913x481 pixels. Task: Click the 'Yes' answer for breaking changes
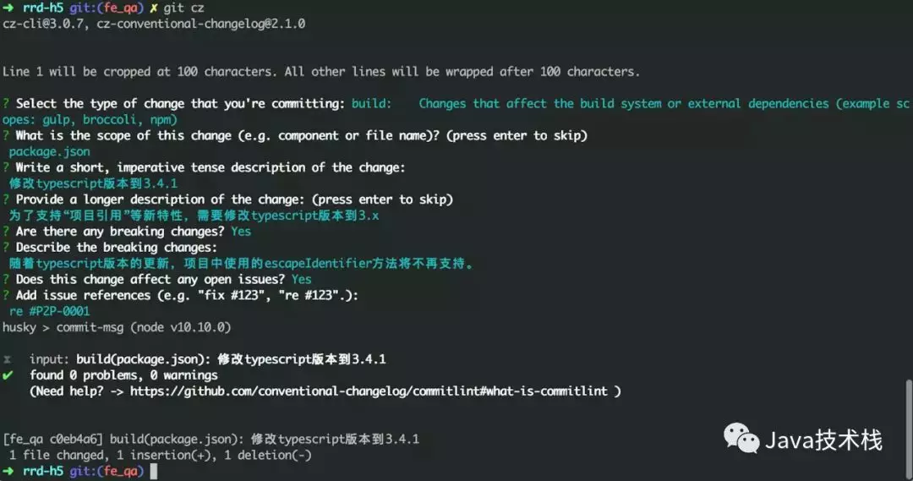point(241,232)
